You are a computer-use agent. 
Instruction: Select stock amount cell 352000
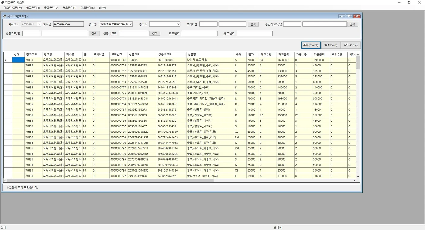pos(285,115)
